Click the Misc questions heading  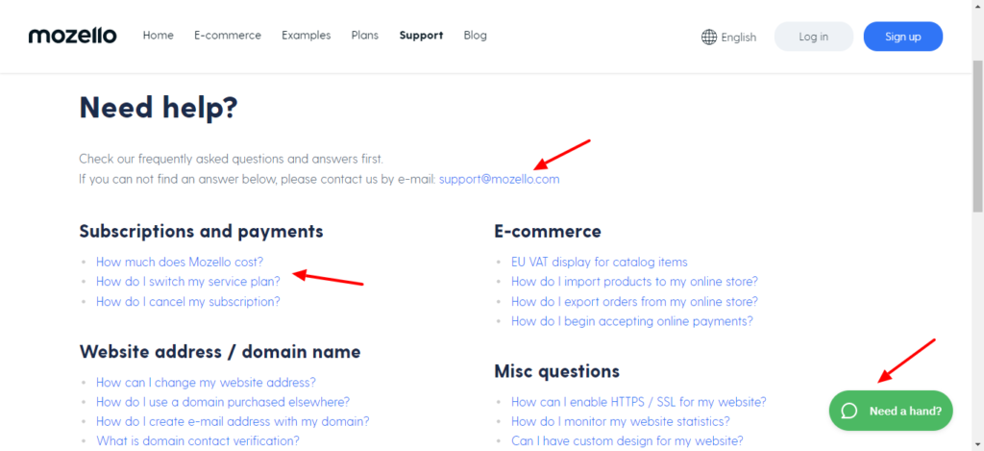(557, 370)
